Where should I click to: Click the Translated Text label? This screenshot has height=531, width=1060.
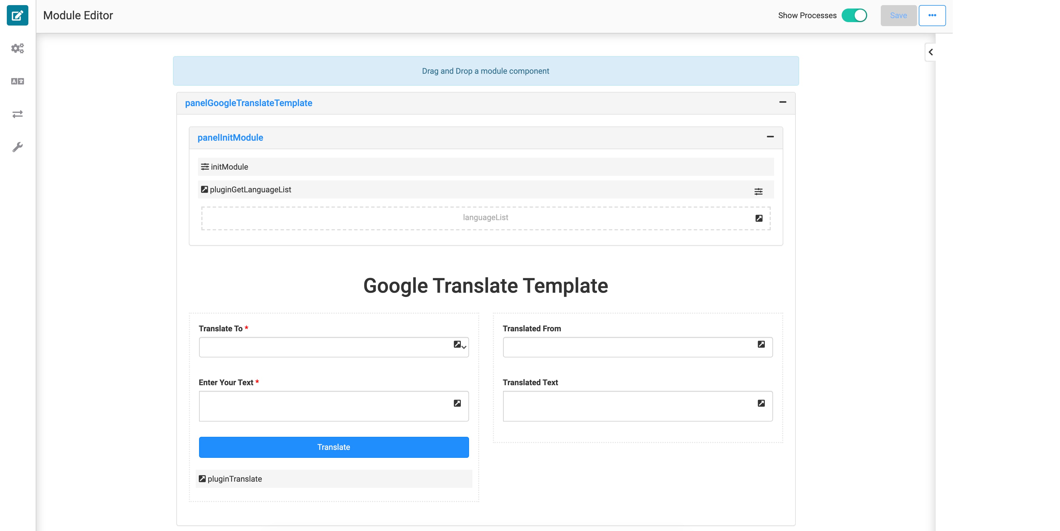coord(530,382)
